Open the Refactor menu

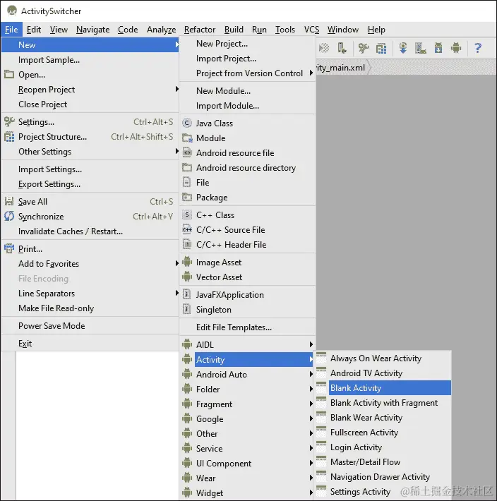(x=200, y=30)
